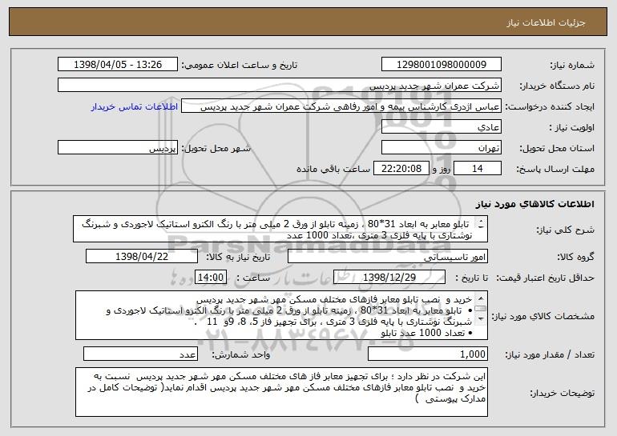The height and width of the screenshot is (436, 617).
Task: Click the delivery city field پردیس
Action: [118, 148]
